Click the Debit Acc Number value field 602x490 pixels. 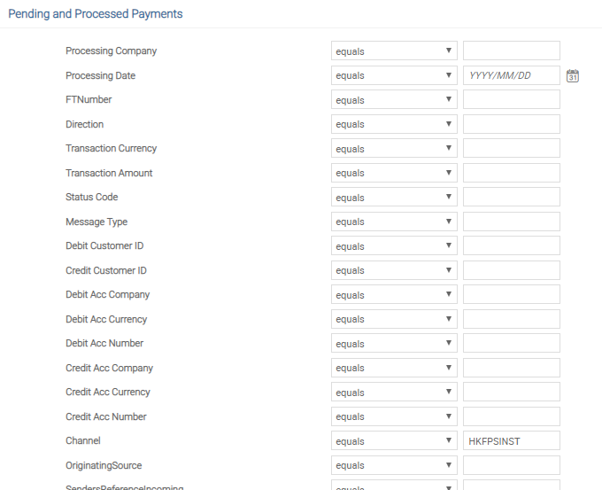point(511,344)
